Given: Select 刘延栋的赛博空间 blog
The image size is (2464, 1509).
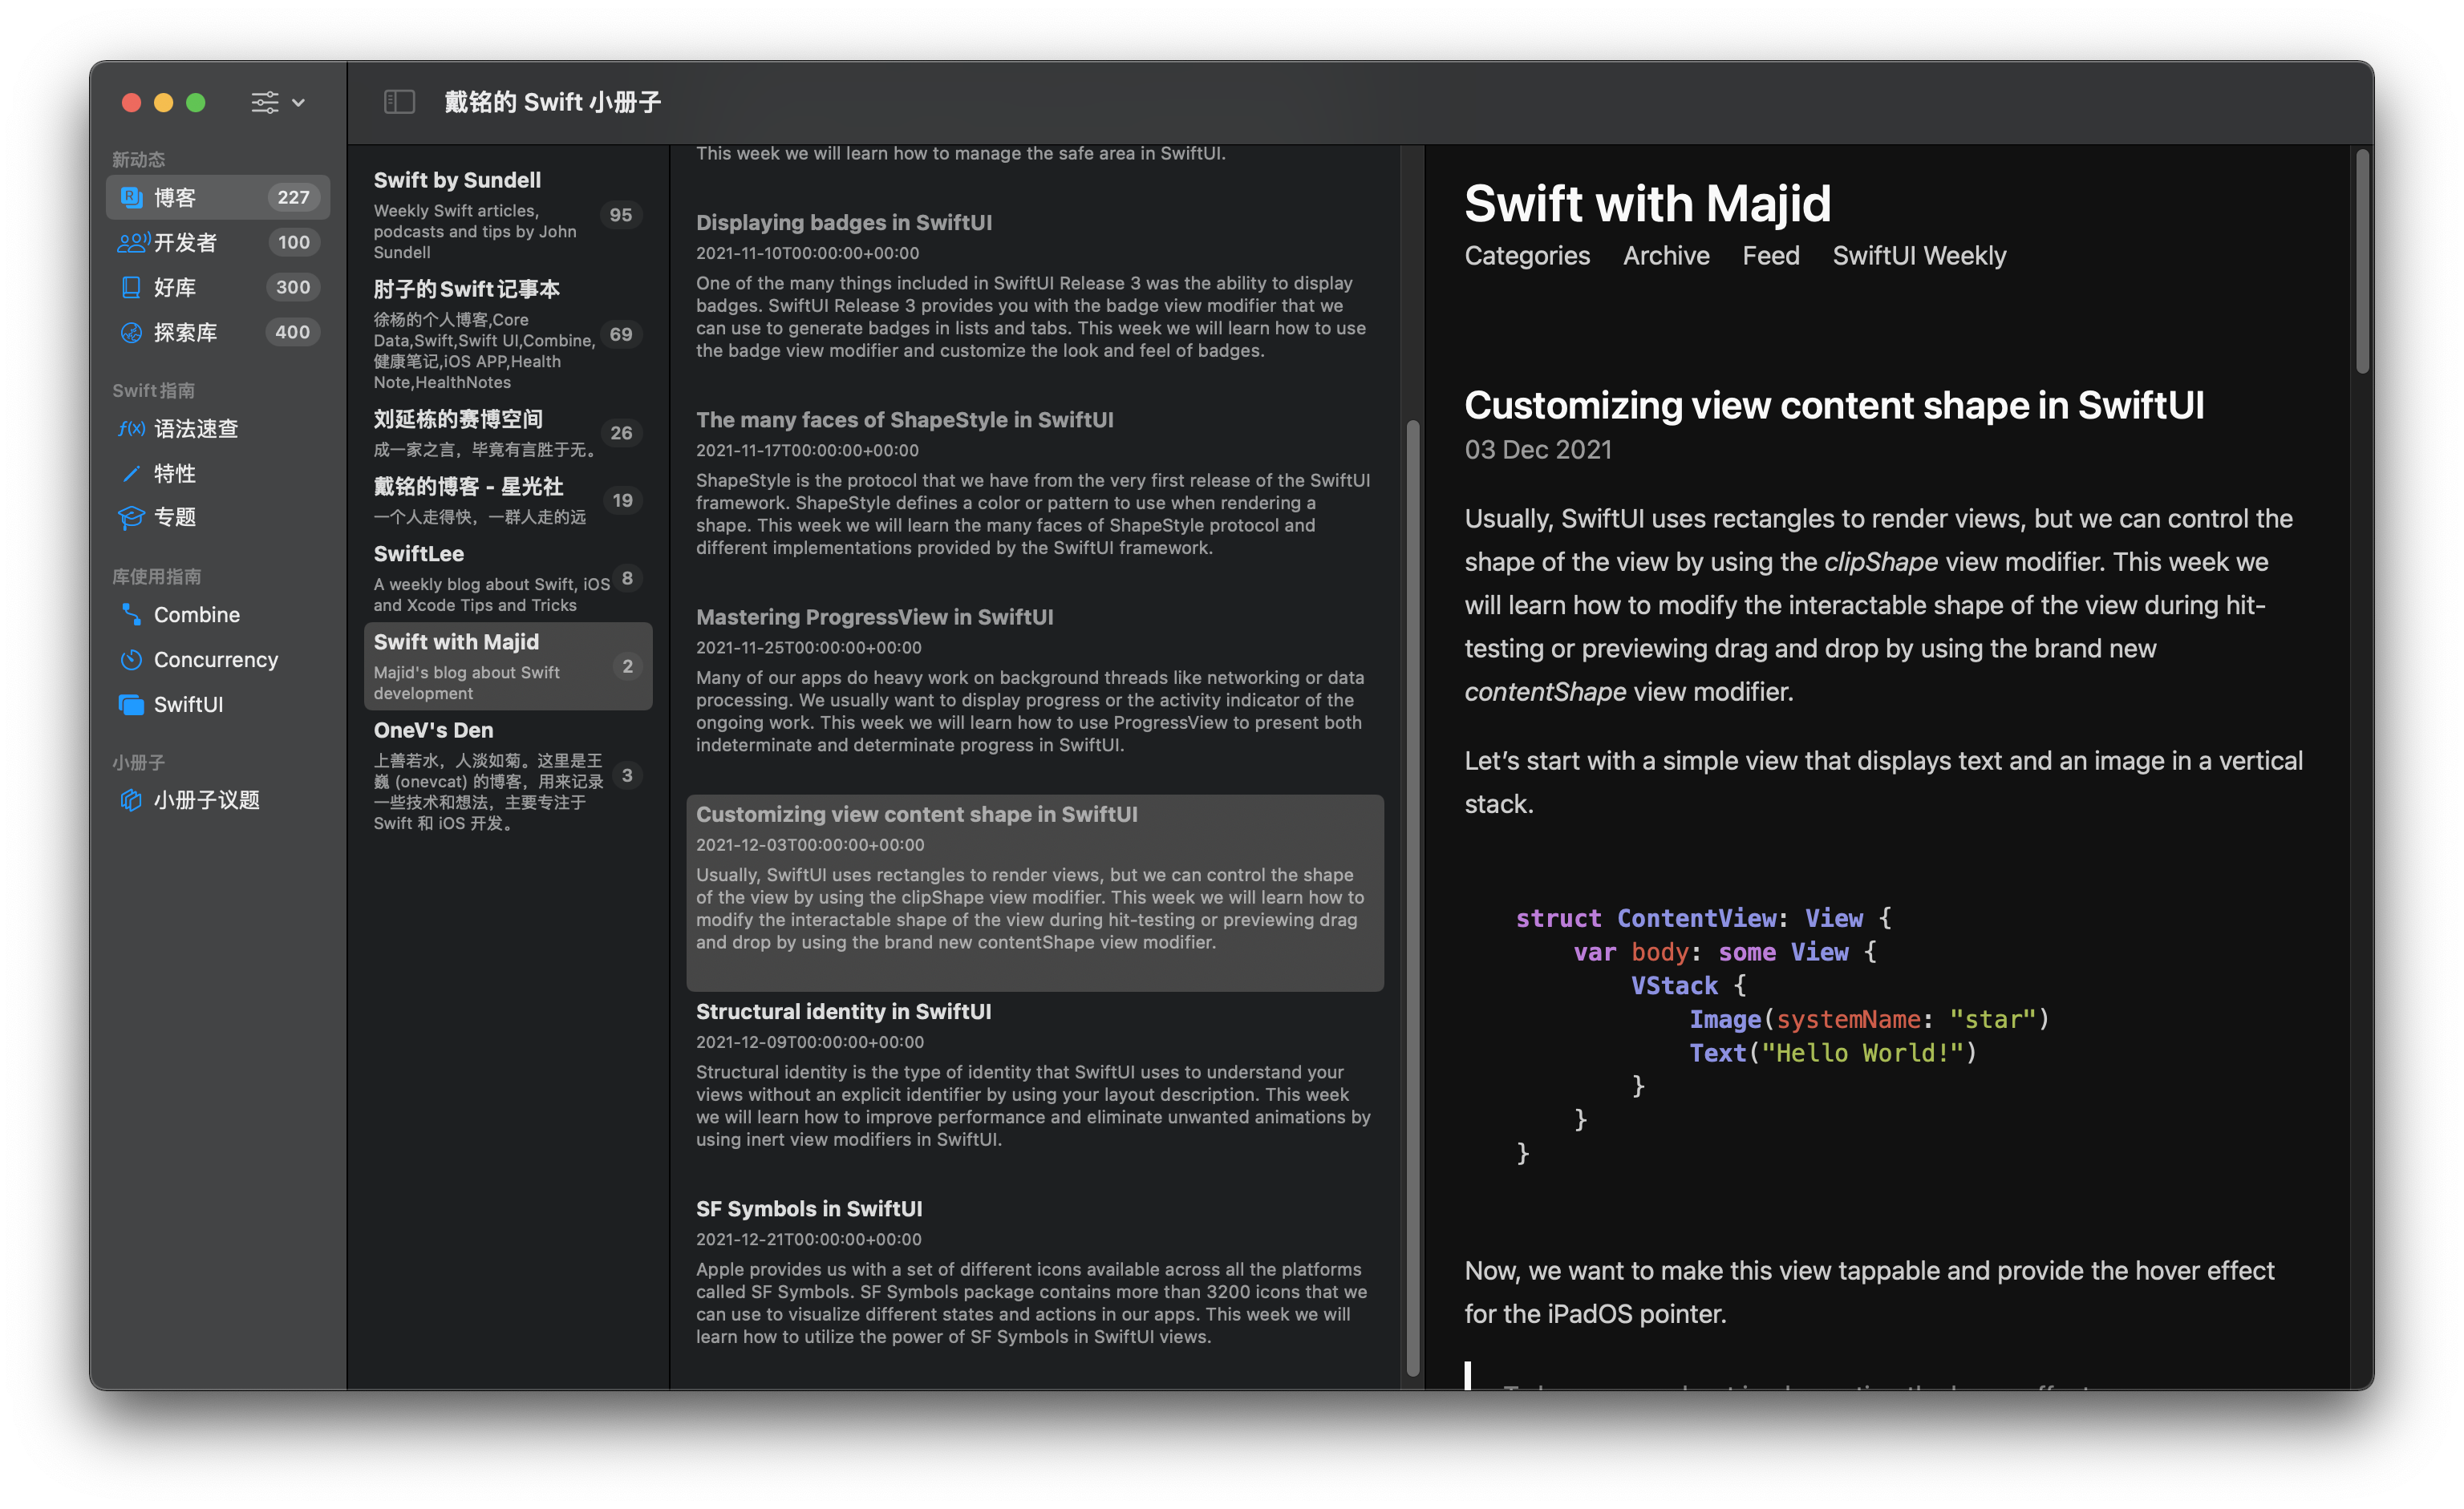Looking at the screenshot, I should [508, 433].
